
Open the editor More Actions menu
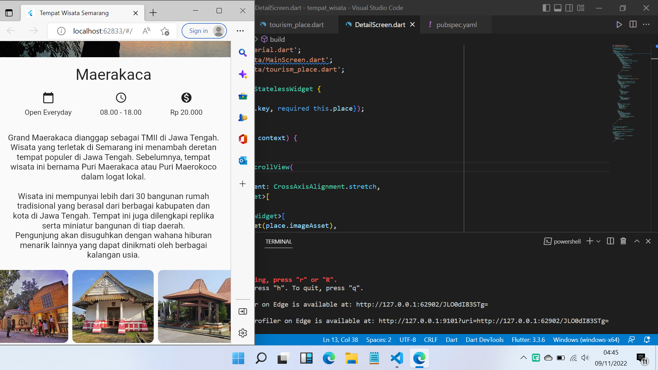pos(647,24)
